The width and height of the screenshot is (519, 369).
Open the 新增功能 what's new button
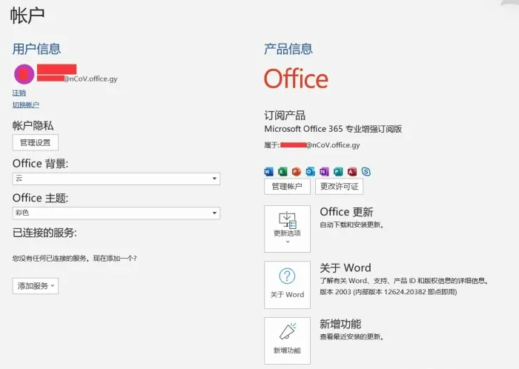tap(288, 341)
